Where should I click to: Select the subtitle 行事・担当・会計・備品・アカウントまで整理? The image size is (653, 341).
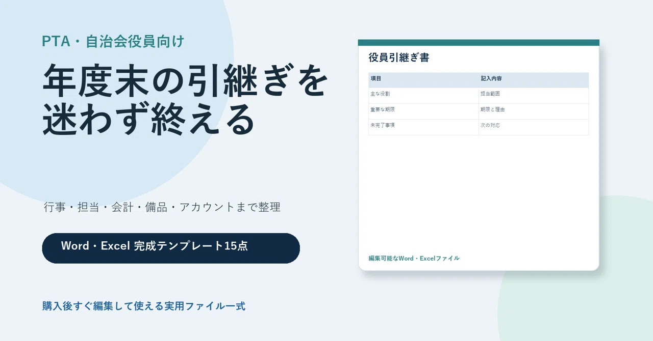tap(162, 207)
